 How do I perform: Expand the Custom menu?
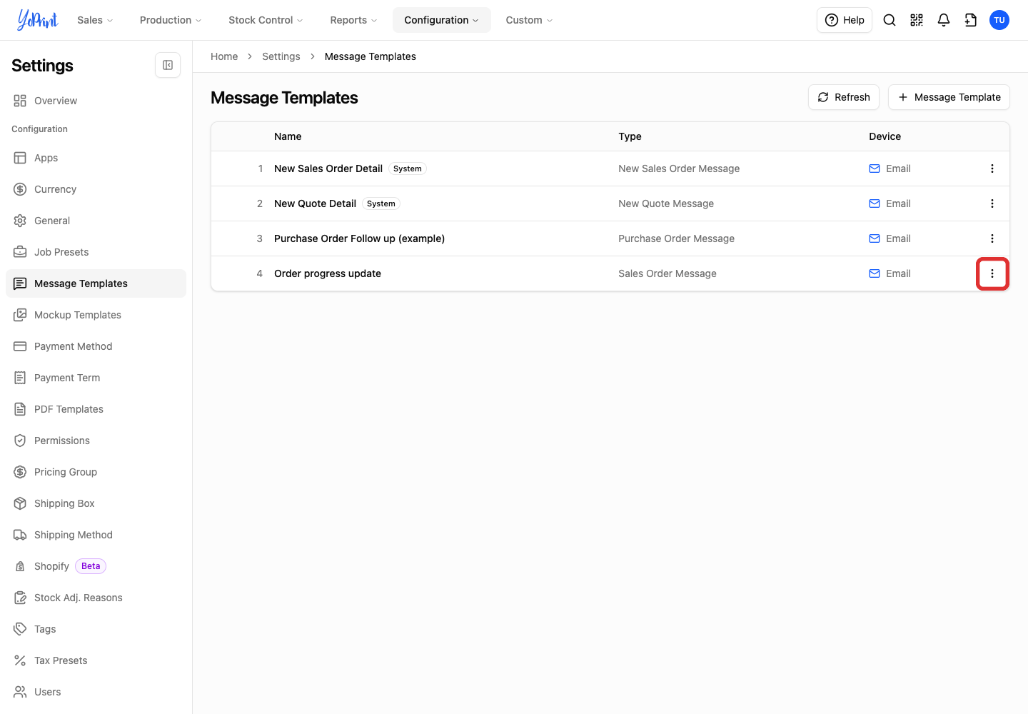[x=529, y=20]
